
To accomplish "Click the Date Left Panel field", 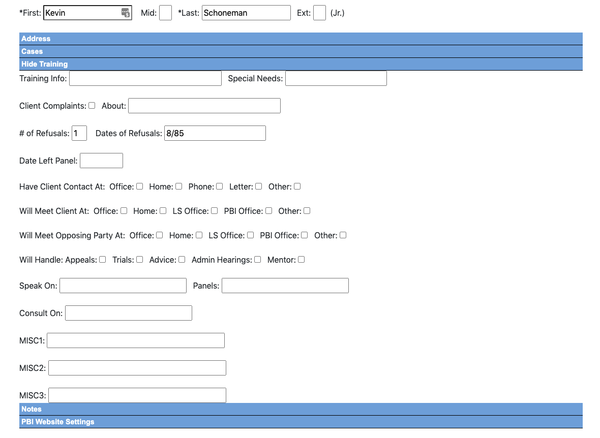I will 102,161.
